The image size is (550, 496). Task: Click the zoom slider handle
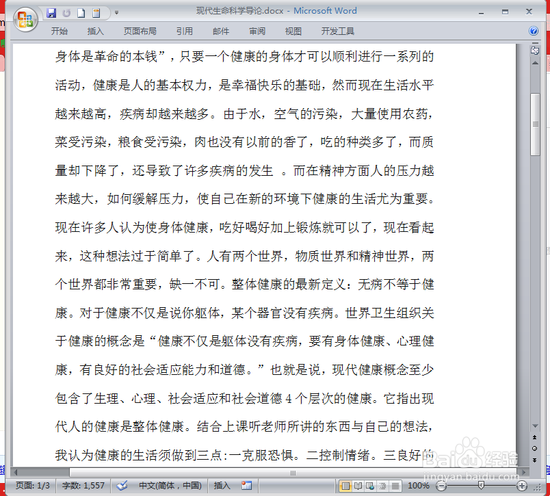tap(482, 486)
